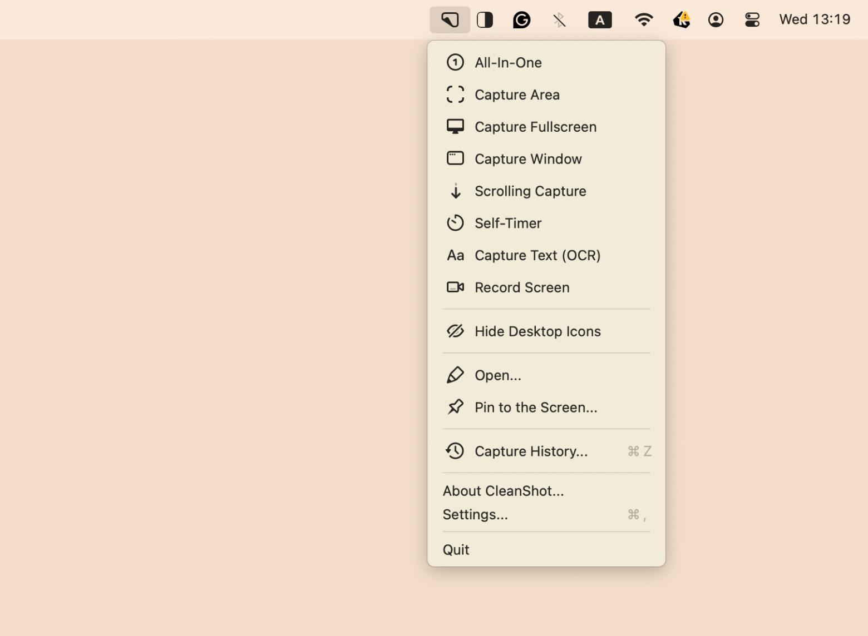This screenshot has height=636, width=868.
Task: Start a Scrolling Capture
Action: pyautogui.click(x=530, y=191)
